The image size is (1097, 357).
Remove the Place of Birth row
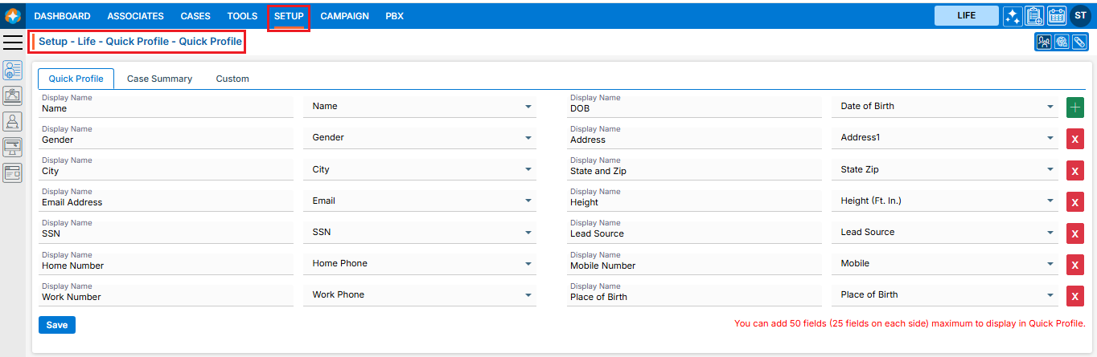point(1074,296)
